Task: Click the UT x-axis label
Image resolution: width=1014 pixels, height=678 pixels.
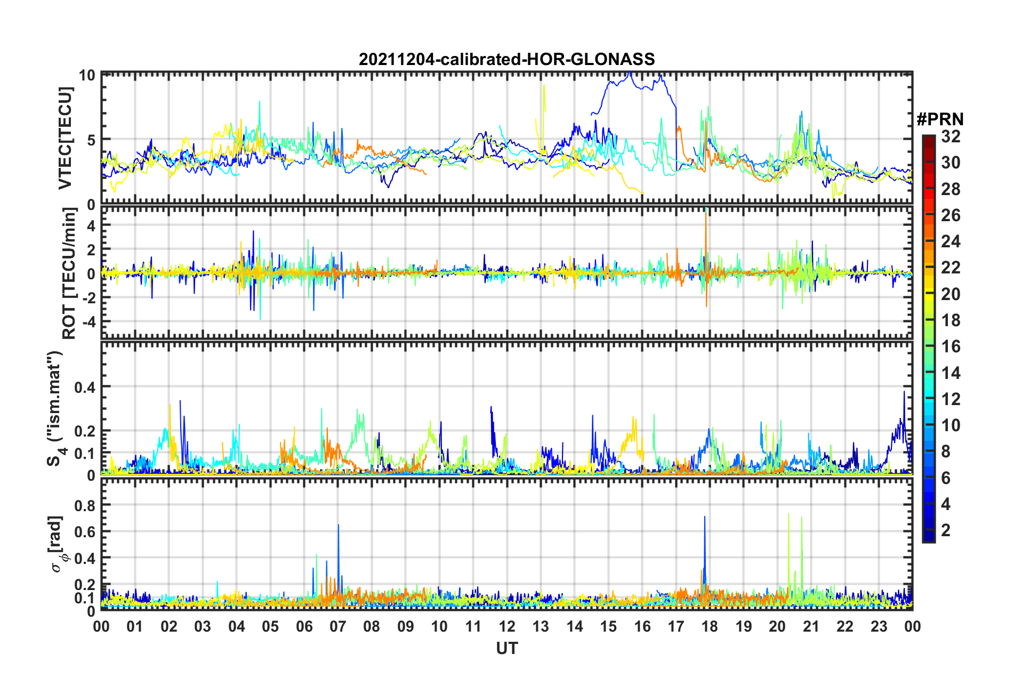Action: 506,648
